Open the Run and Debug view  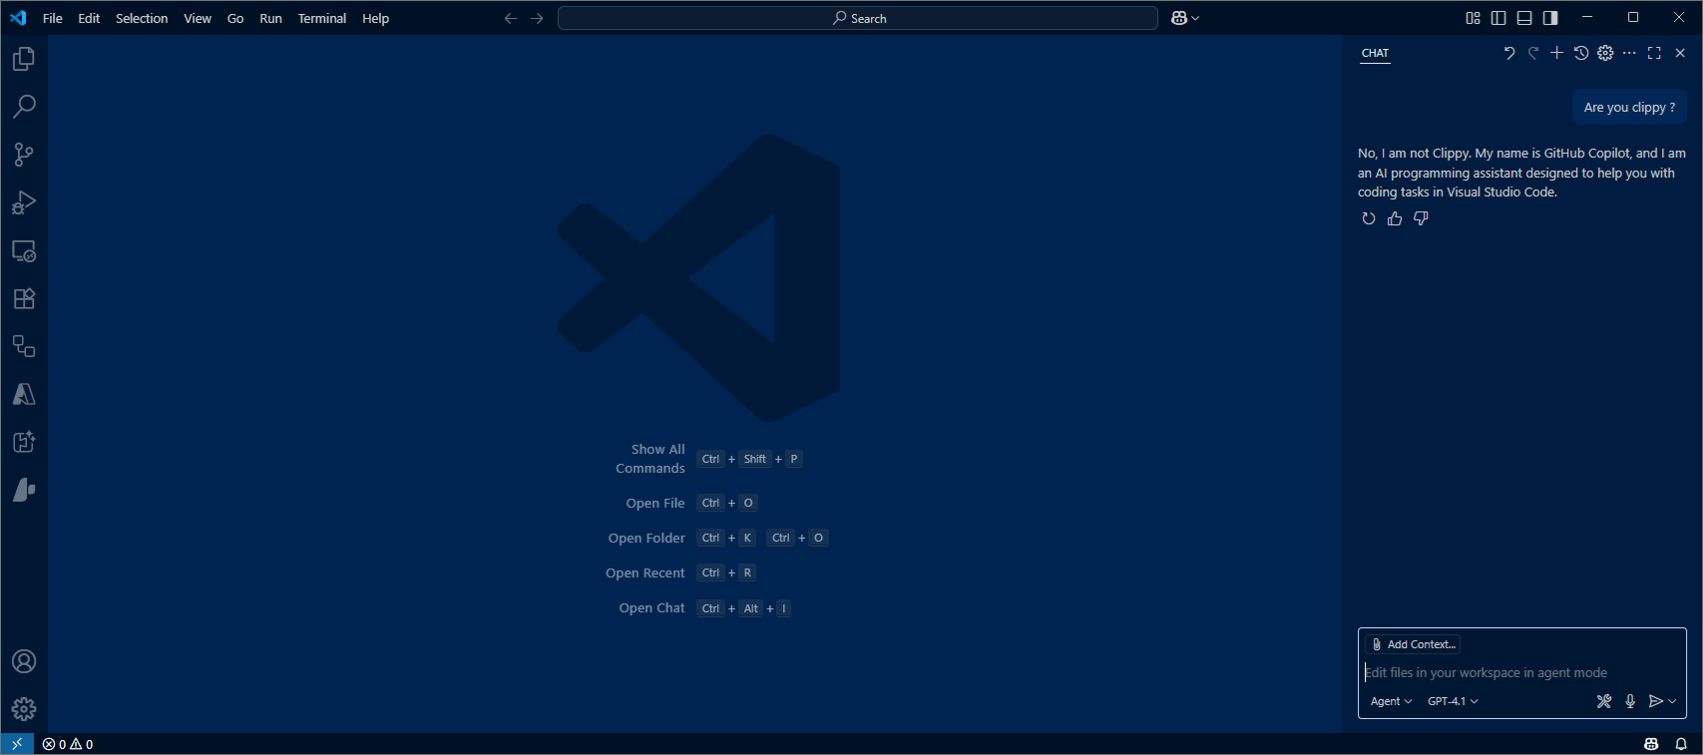[x=24, y=202]
